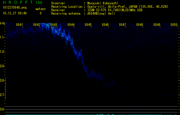Image resolution: width=180 pixels, height=115 pixels.
Task: Click the 0847 time axis marker
Action: 122,25
